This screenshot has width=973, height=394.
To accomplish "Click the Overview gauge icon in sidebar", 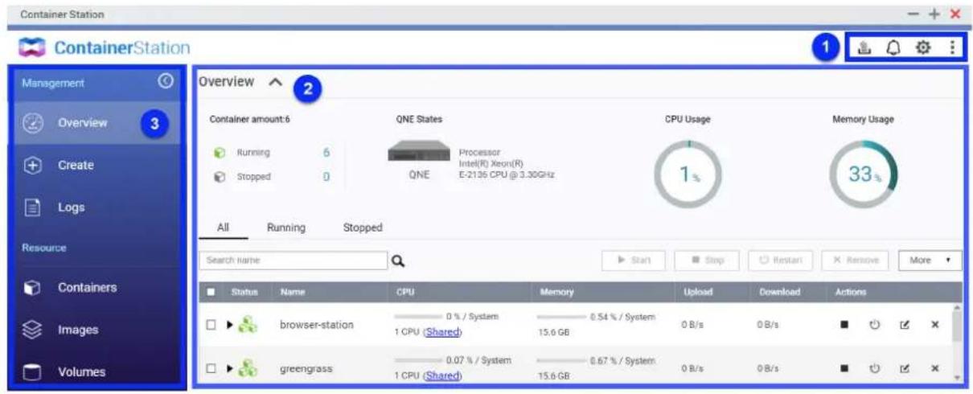I will tap(33, 123).
